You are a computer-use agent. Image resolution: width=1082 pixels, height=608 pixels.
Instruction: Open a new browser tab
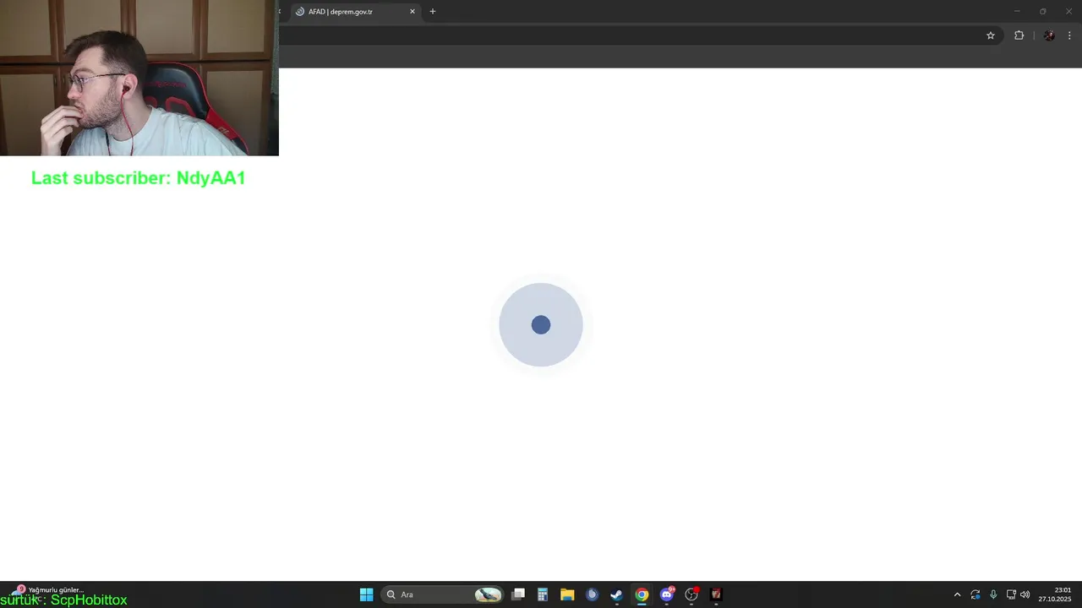coord(433,12)
